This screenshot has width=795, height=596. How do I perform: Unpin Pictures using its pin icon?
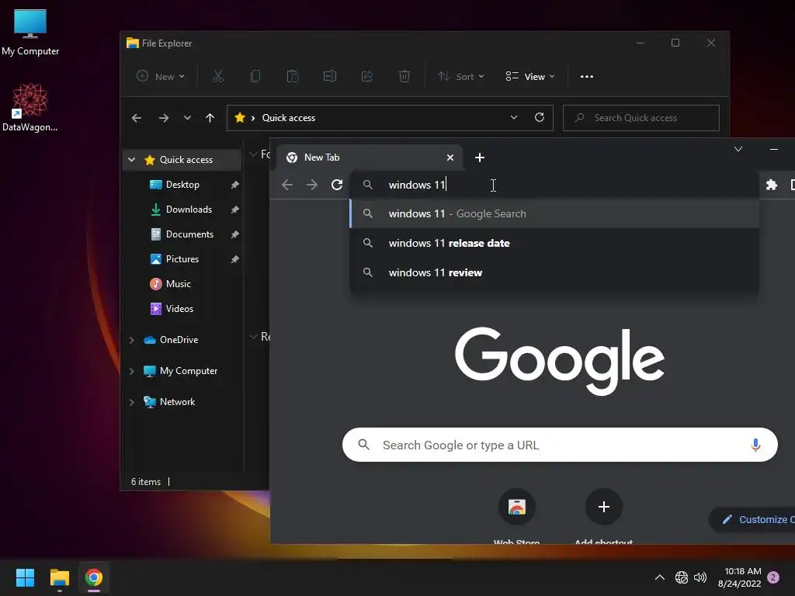[234, 259]
